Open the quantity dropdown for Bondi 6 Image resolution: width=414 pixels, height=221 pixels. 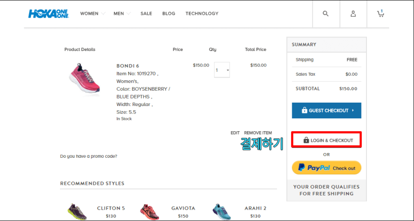222,70
